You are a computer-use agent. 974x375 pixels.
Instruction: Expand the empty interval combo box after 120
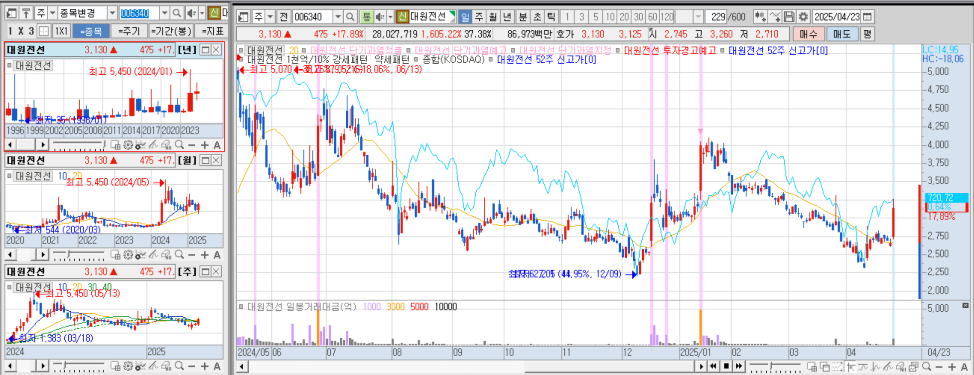tap(698, 17)
